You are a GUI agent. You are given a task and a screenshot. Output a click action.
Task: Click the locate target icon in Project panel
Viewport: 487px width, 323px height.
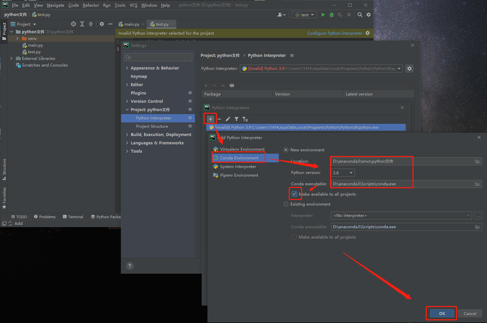tap(74, 24)
